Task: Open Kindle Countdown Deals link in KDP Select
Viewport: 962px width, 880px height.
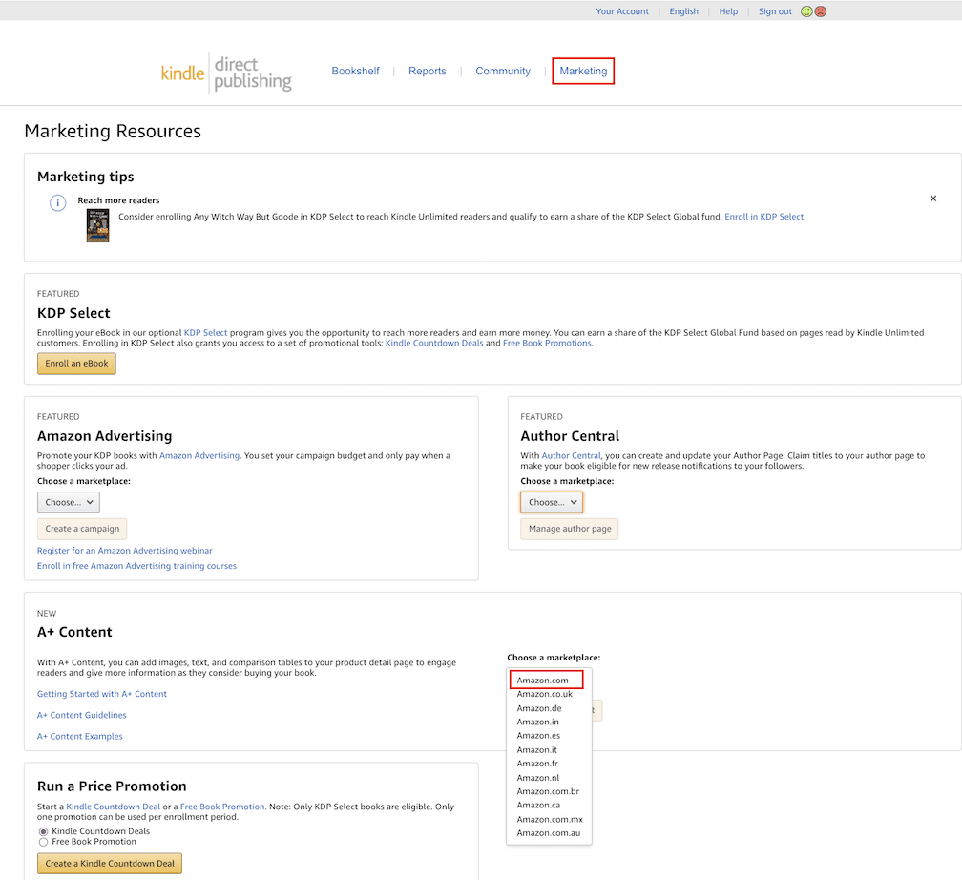Action: point(434,343)
